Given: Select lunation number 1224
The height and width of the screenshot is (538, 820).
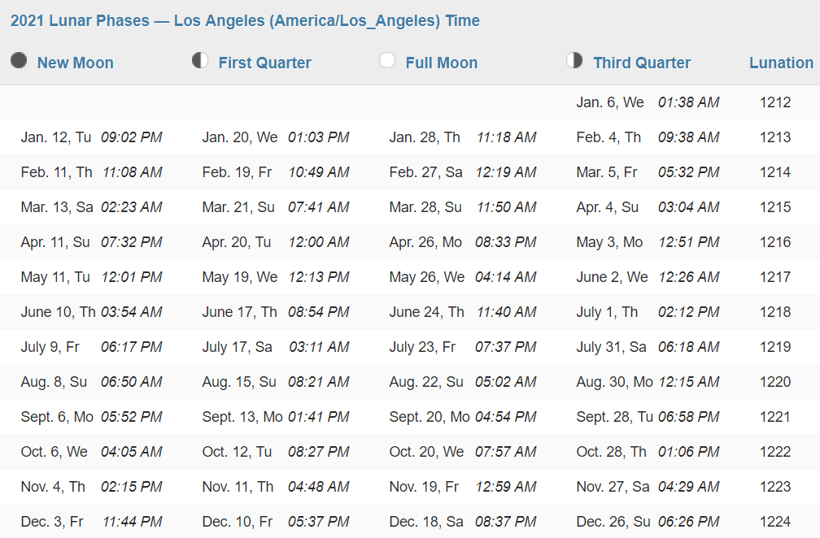Looking at the screenshot, I should [775, 521].
